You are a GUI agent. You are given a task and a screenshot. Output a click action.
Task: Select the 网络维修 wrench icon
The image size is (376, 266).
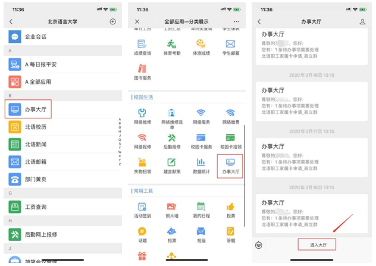[142, 113]
